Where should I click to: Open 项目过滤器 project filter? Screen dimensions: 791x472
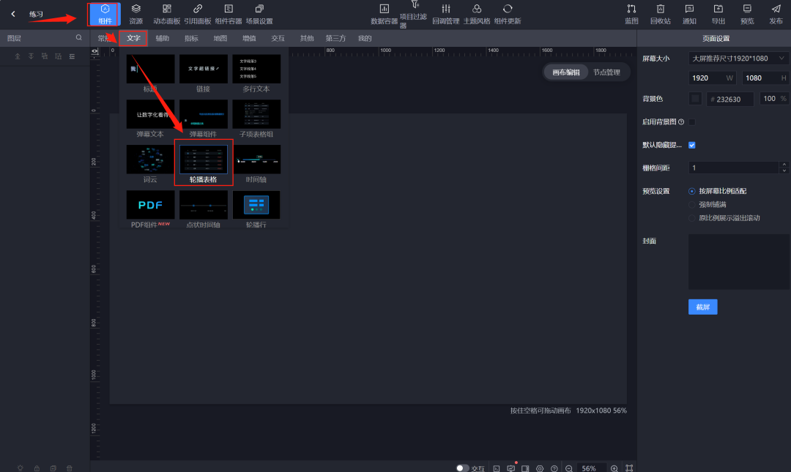point(414,14)
